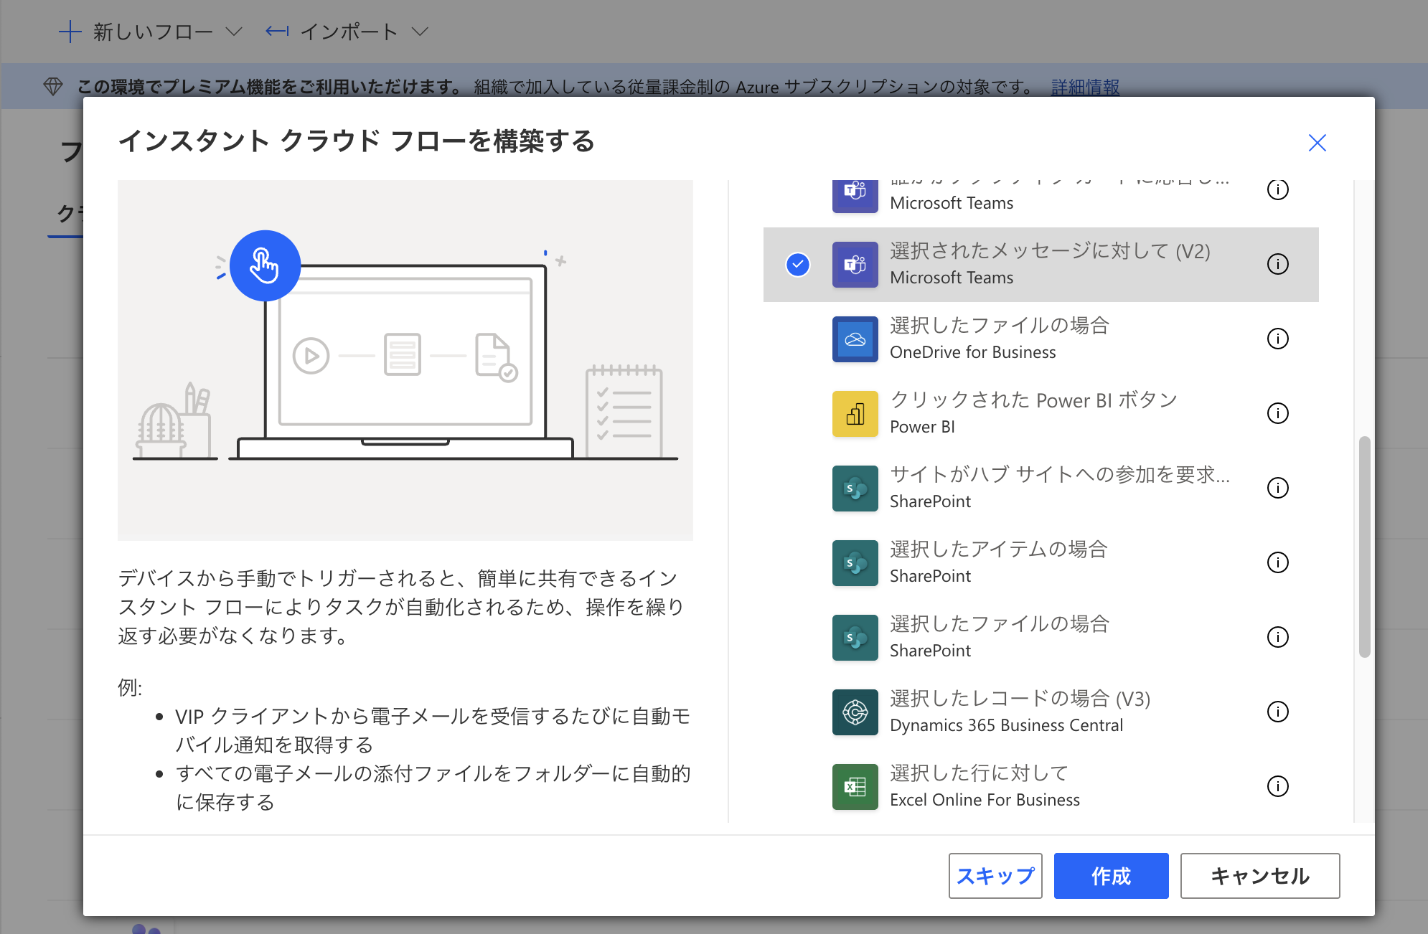The image size is (1428, 934).
Task: Show info for 選択したアイテムの場合 trigger
Action: pos(1277,562)
